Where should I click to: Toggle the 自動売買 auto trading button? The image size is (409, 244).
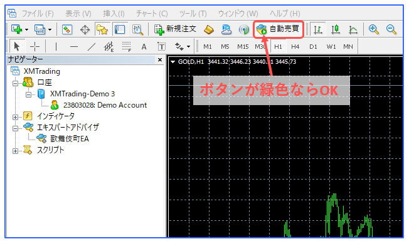click(x=278, y=29)
